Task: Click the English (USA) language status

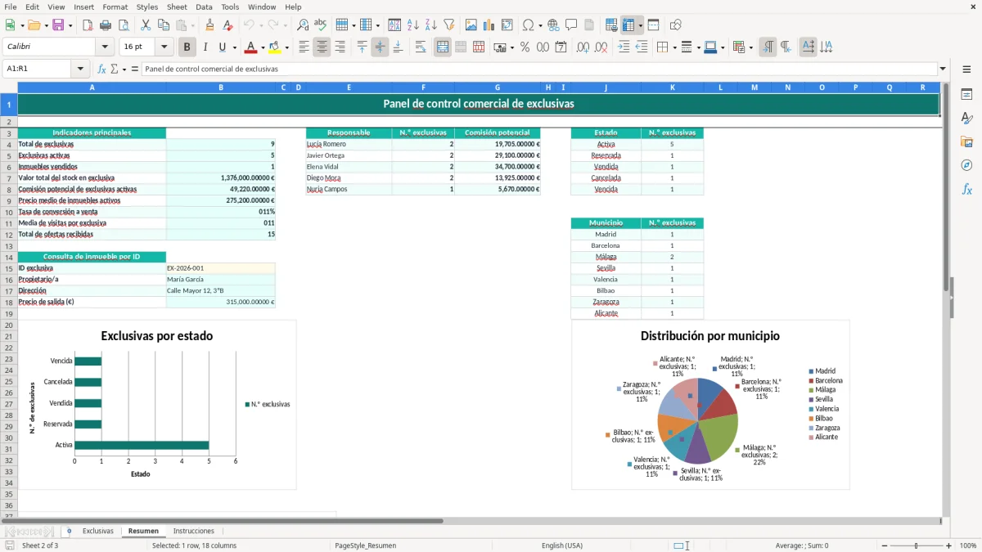Action: point(562,545)
